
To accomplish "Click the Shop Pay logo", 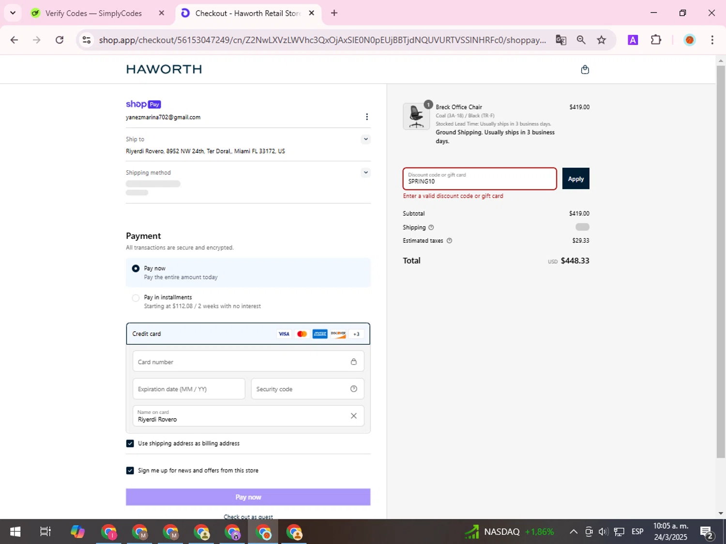I will (143, 104).
